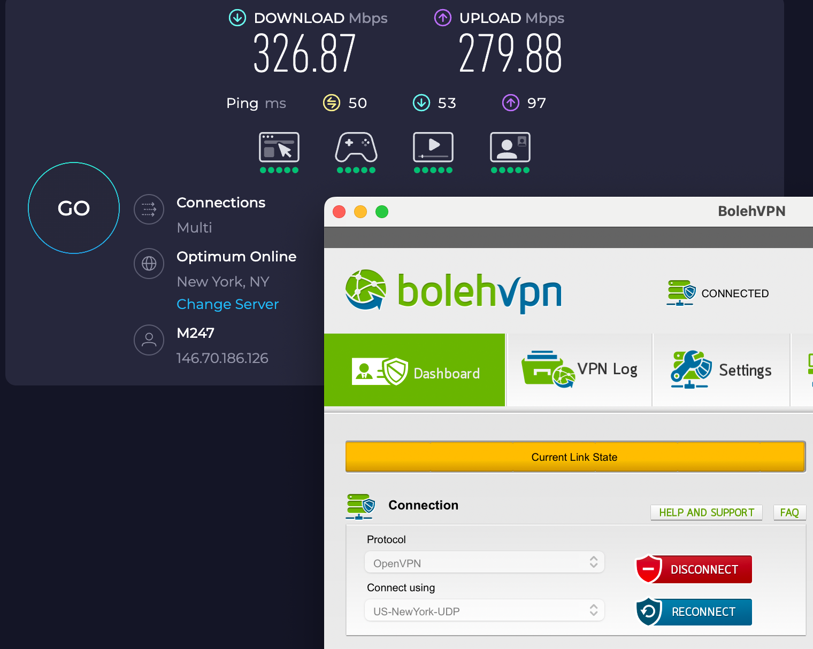Click Change Server link

pos(228,304)
